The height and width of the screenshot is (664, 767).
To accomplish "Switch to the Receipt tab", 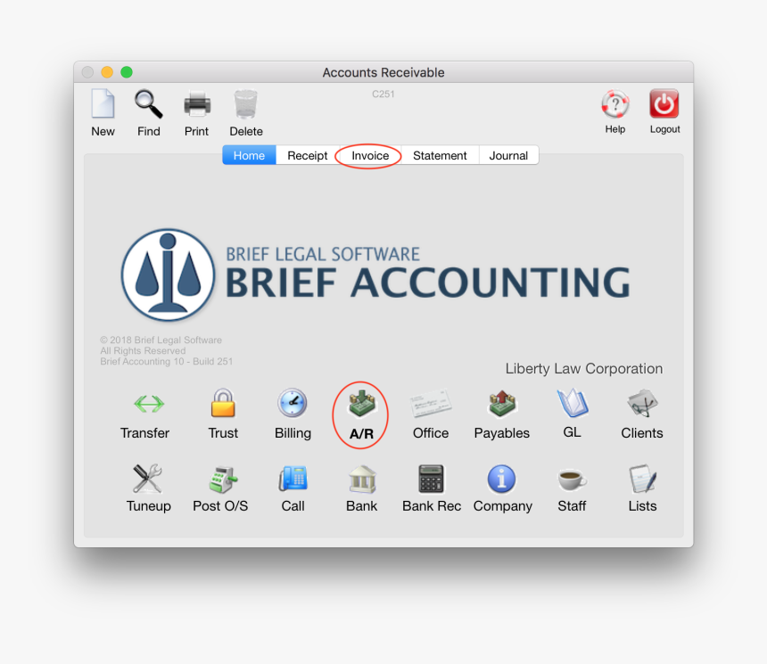I will (307, 155).
